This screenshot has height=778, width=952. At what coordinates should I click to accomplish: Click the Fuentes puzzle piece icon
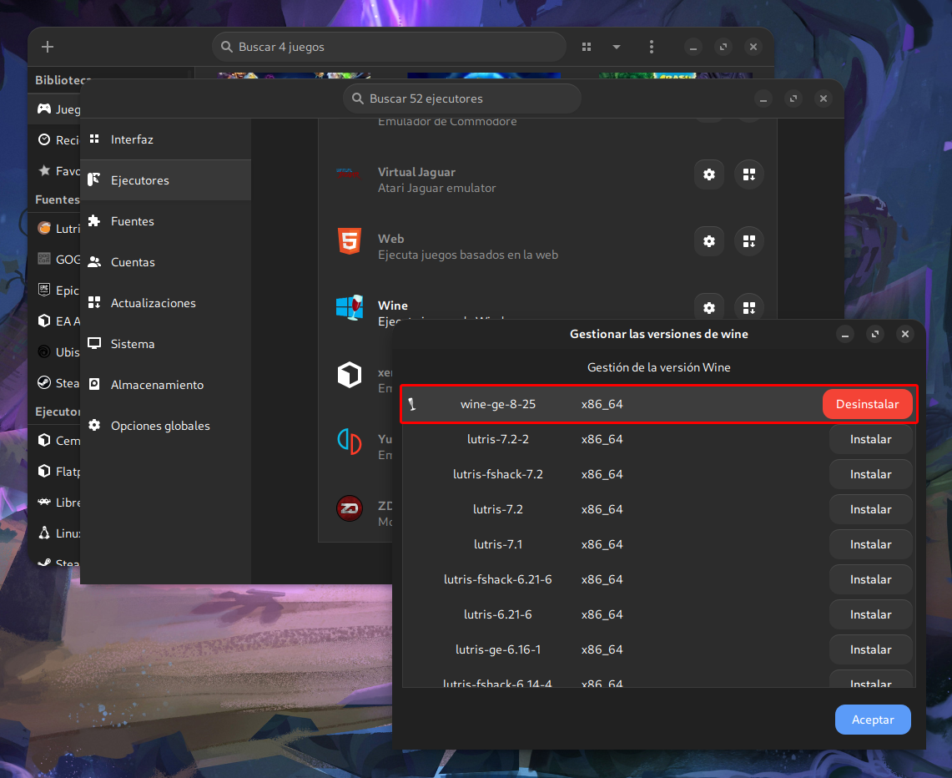(x=94, y=221)
